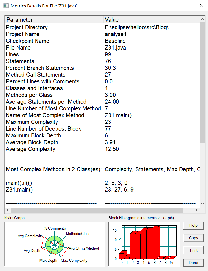The height and width of the screenshot is (271, 208).
Task: Click the Block Histogram chart
Action: tap(144, 244)
